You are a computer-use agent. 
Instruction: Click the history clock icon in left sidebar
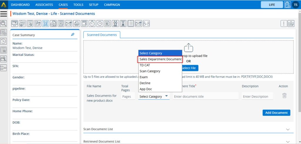(x=4, y=41)
